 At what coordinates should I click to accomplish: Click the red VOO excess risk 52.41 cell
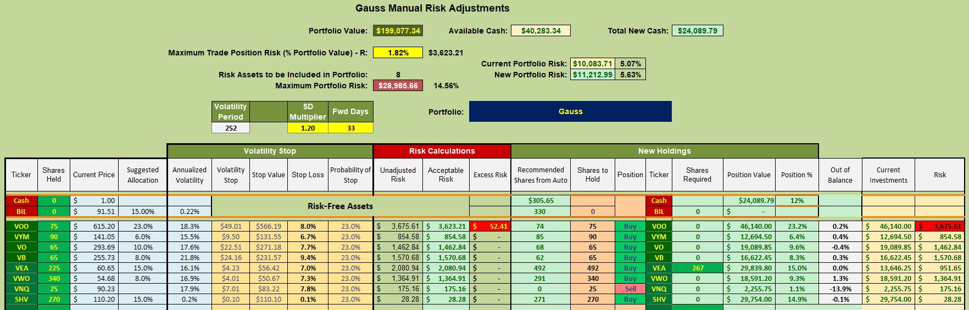[x=490, y=226]
